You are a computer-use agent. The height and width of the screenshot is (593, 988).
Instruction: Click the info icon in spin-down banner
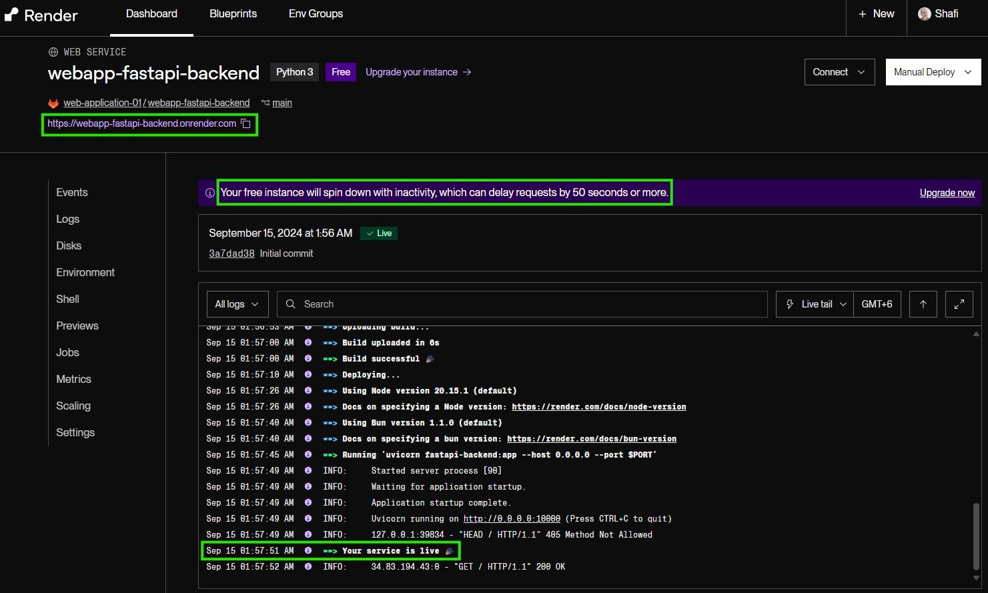(209, 193)
